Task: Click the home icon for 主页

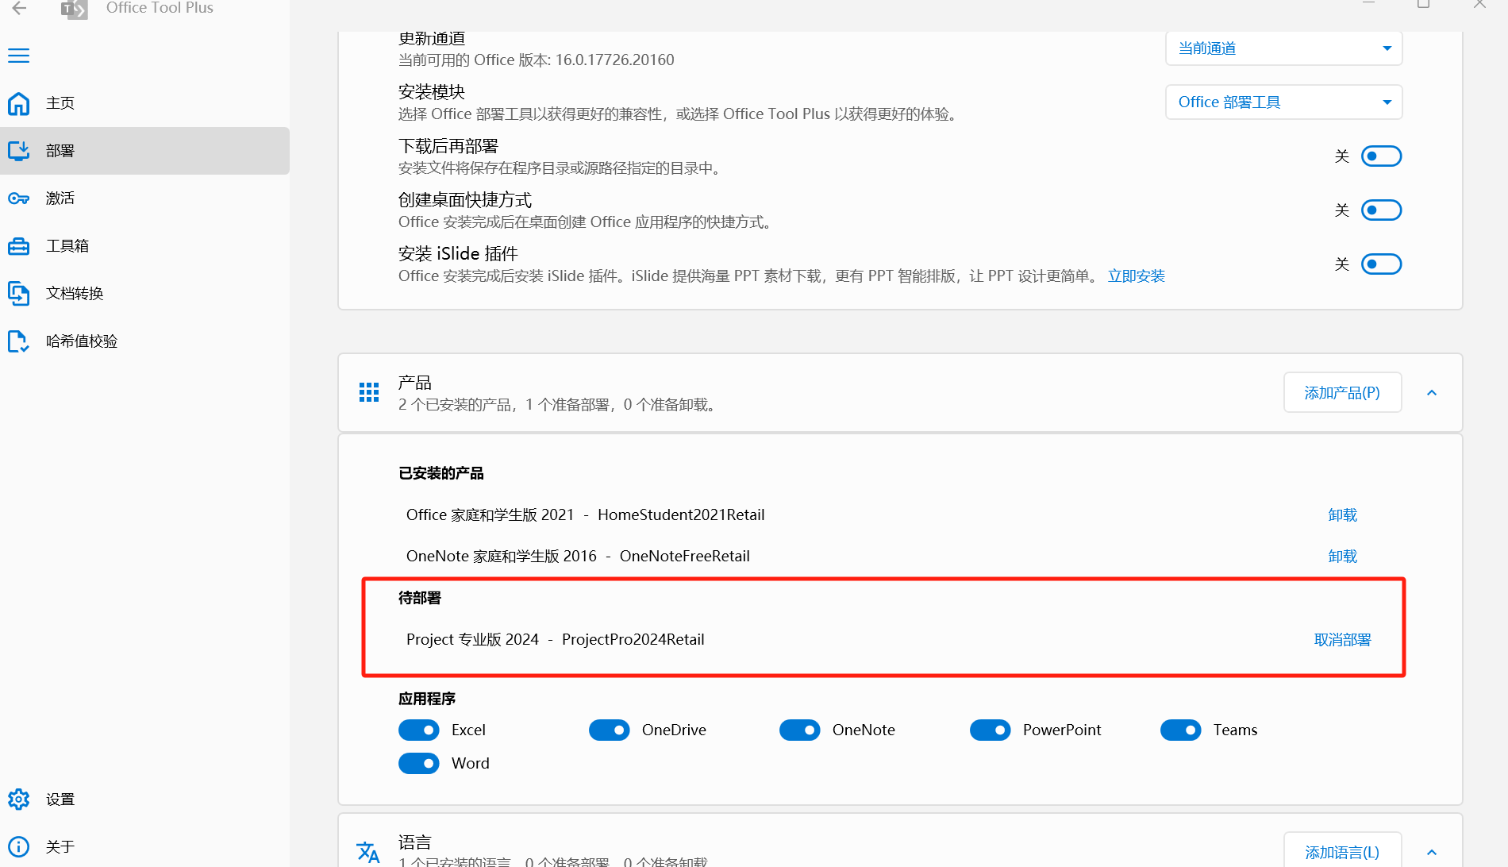Action: (19, 103)
